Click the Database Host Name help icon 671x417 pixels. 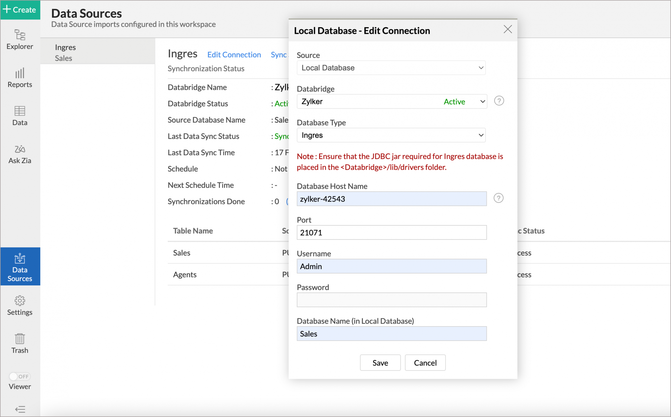click(x=499, y=198)
